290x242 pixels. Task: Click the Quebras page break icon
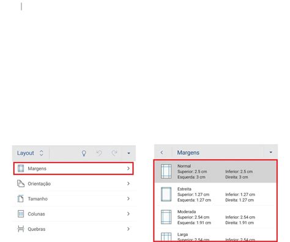[21, 229]
